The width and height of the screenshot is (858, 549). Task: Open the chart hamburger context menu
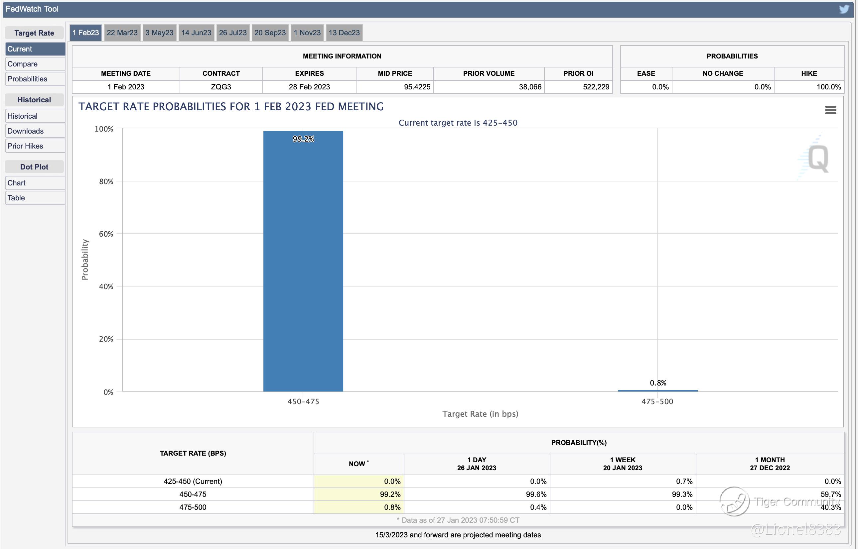(830, 110)
